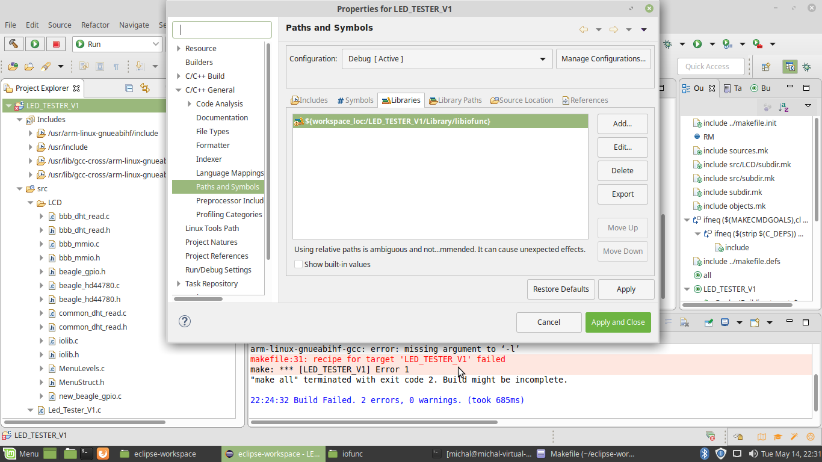Click the Bluetooth tray icon
This screenshot has height=462, width=822.
tap(705, 454)
